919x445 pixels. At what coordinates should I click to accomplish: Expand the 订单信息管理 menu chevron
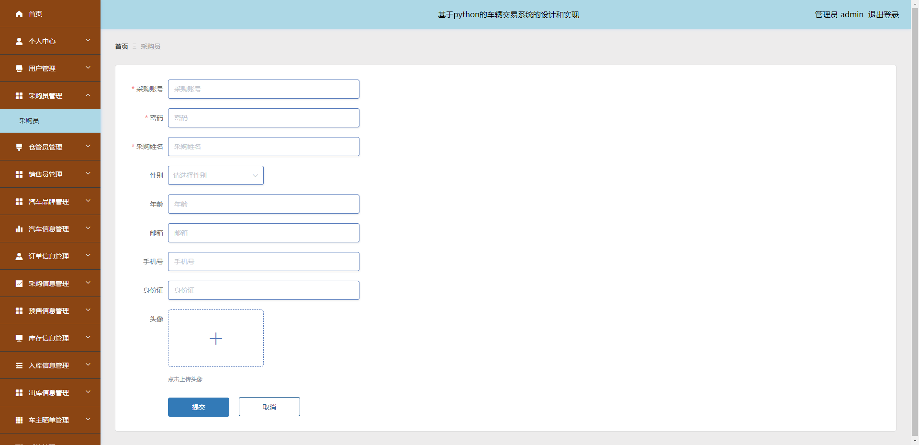click(88, 256)
